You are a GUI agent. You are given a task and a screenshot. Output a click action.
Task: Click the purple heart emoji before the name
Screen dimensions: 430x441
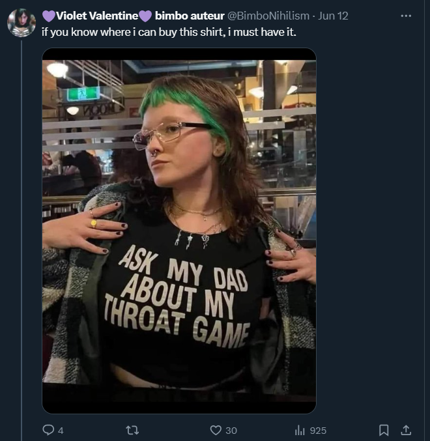(x=49, y=16)
